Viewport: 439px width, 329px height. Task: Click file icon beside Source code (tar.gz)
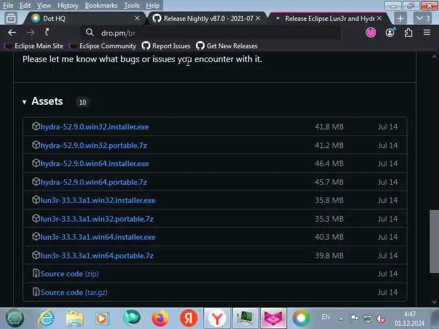(36, 292)
